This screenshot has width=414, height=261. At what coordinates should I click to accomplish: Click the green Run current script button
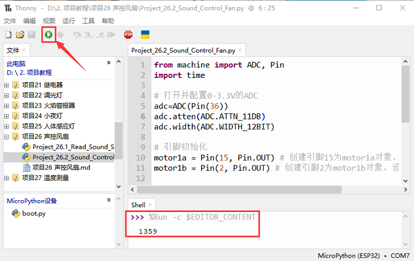[48, 35]
